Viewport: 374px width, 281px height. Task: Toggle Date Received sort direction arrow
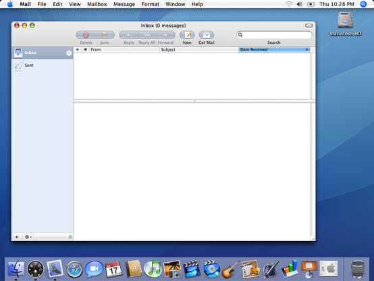coord(307,49)
